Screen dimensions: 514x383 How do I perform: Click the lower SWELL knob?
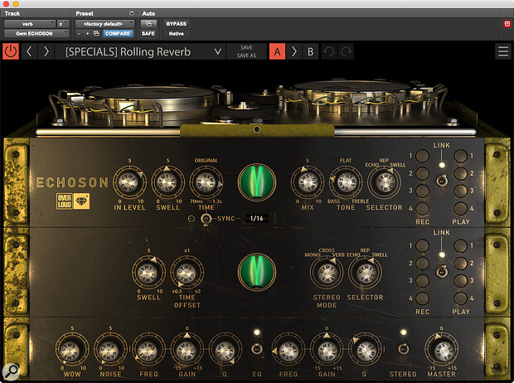pos(148,273)
